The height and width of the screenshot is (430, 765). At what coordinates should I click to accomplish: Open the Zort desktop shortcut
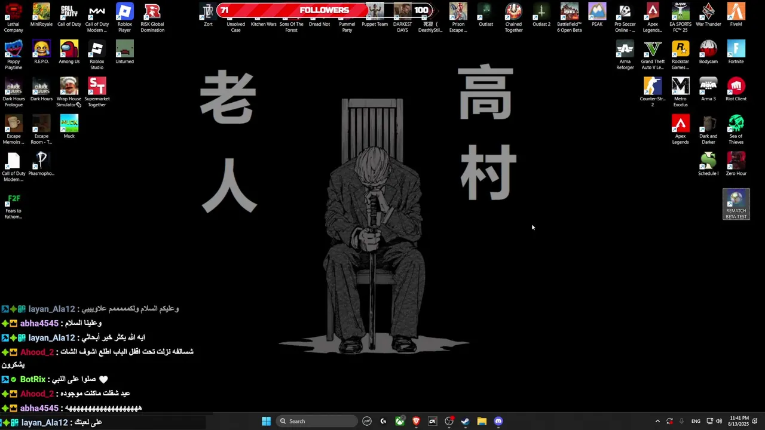click(x=208, y=16)
